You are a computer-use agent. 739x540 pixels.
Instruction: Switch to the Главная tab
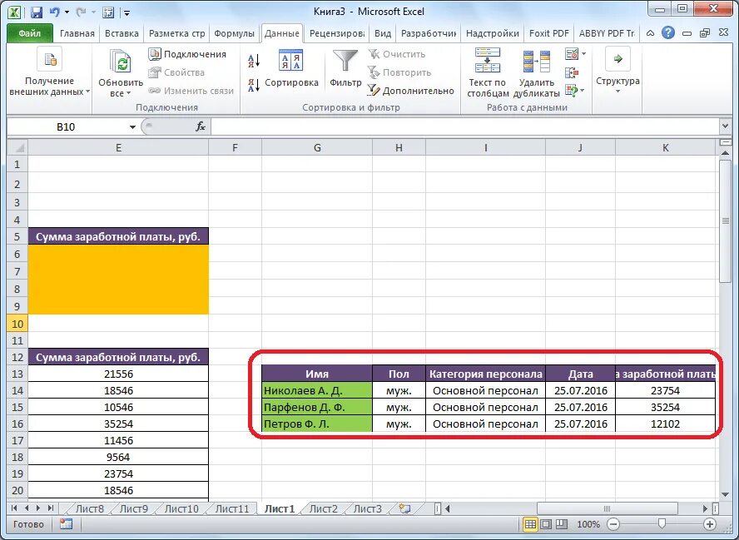click(77, 33)
